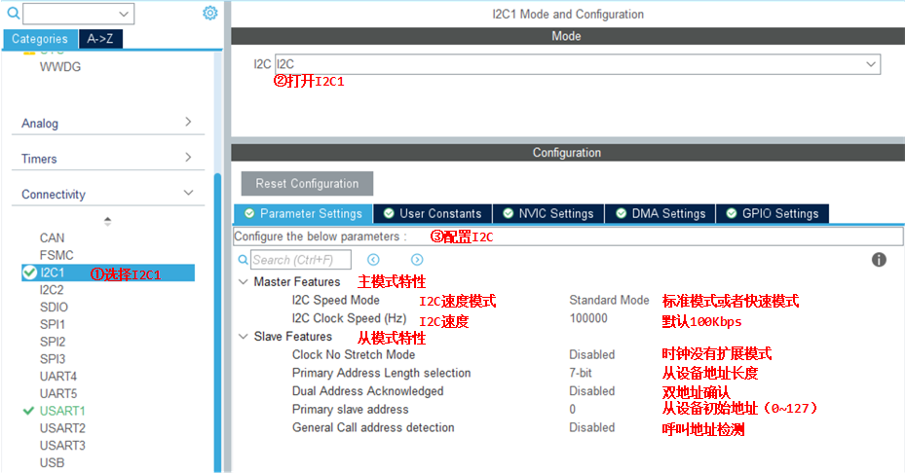Click the search magnifier icon in sidebar
906x473 pixels.
(13, 14)
